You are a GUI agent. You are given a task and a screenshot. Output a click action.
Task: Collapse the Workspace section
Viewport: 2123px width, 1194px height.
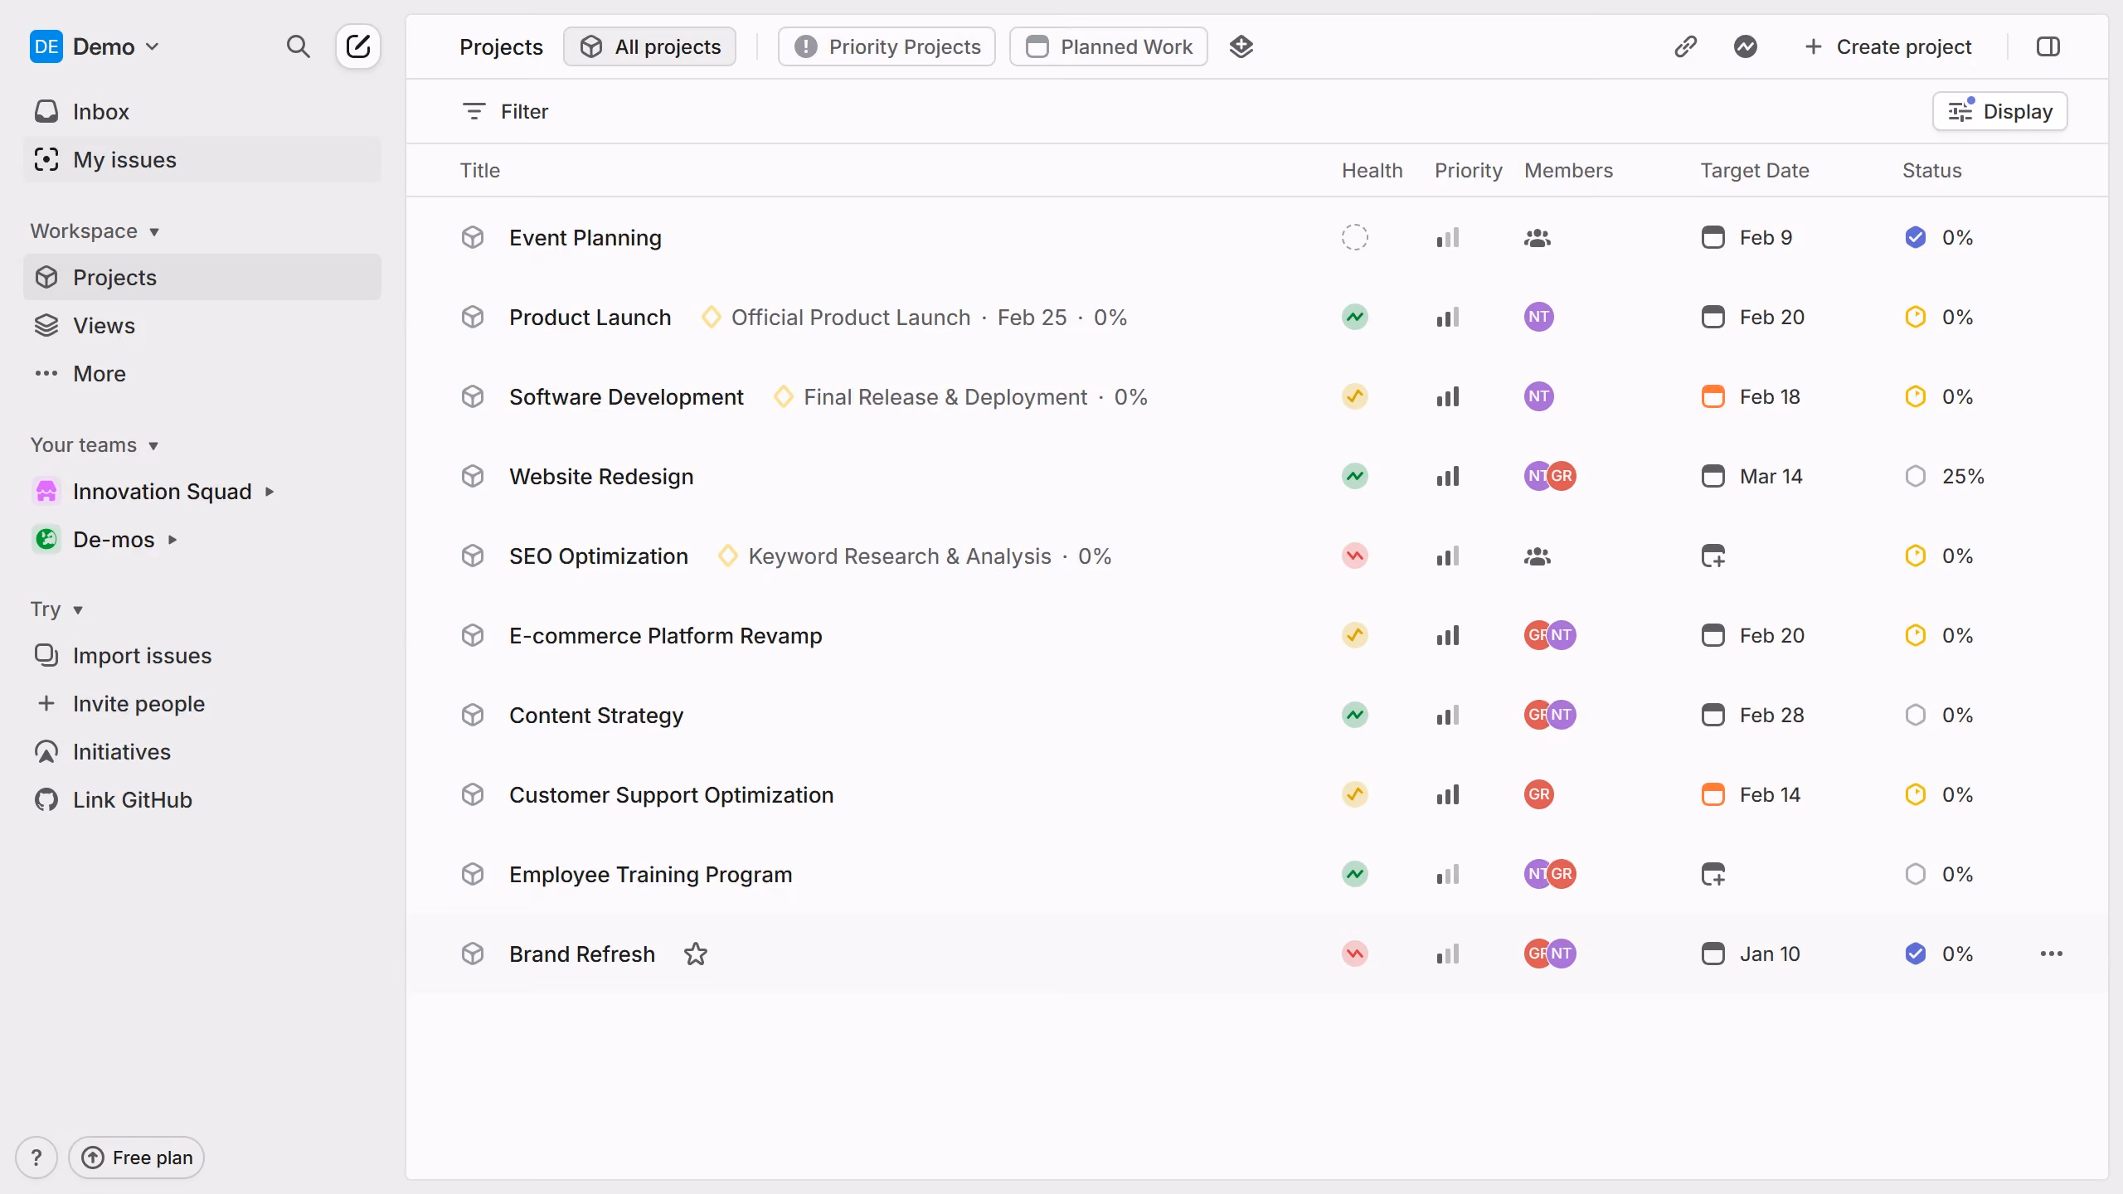click(x=95, y=231)
